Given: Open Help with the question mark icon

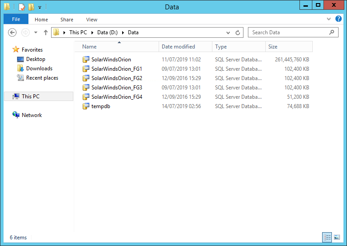Looking at the screenshot, I should coord(339,19).
